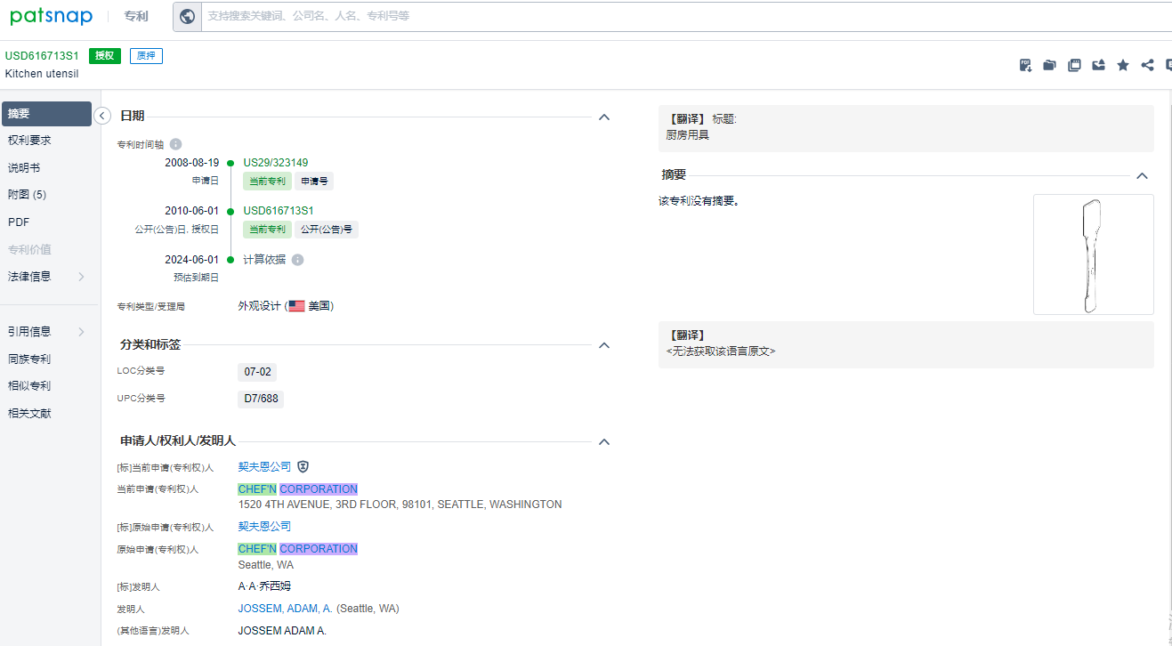Collapse the 申请人/权利人/发明人 section
The height and width of the screenshot is (646, 1172).
604,441
